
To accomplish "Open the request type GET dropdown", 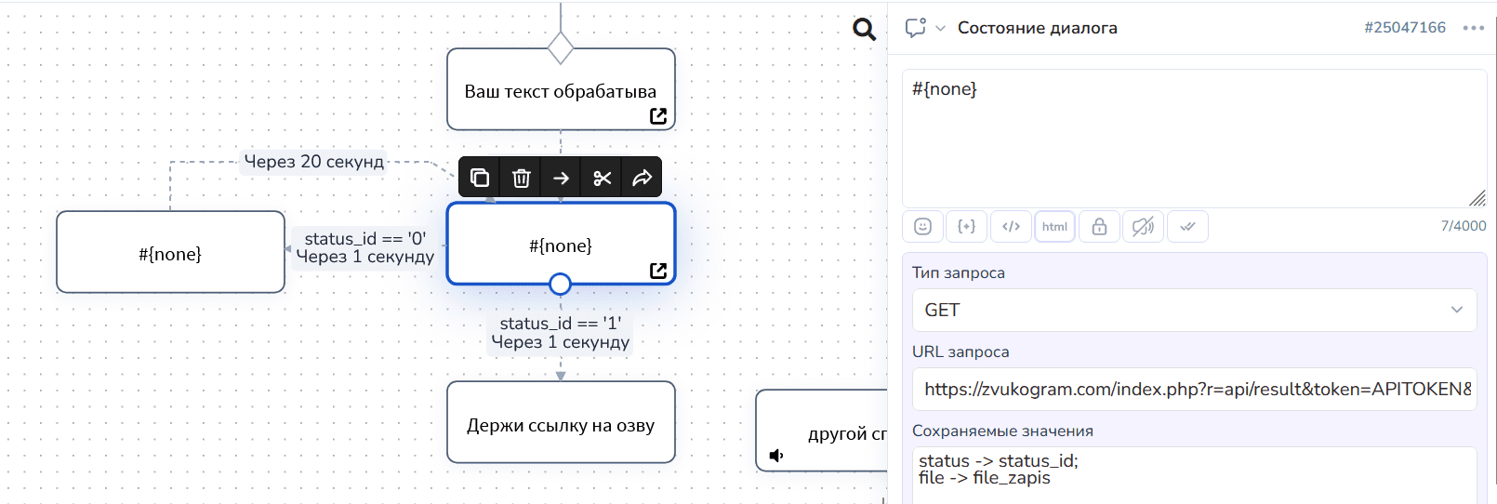I will tap(1194, 311).
